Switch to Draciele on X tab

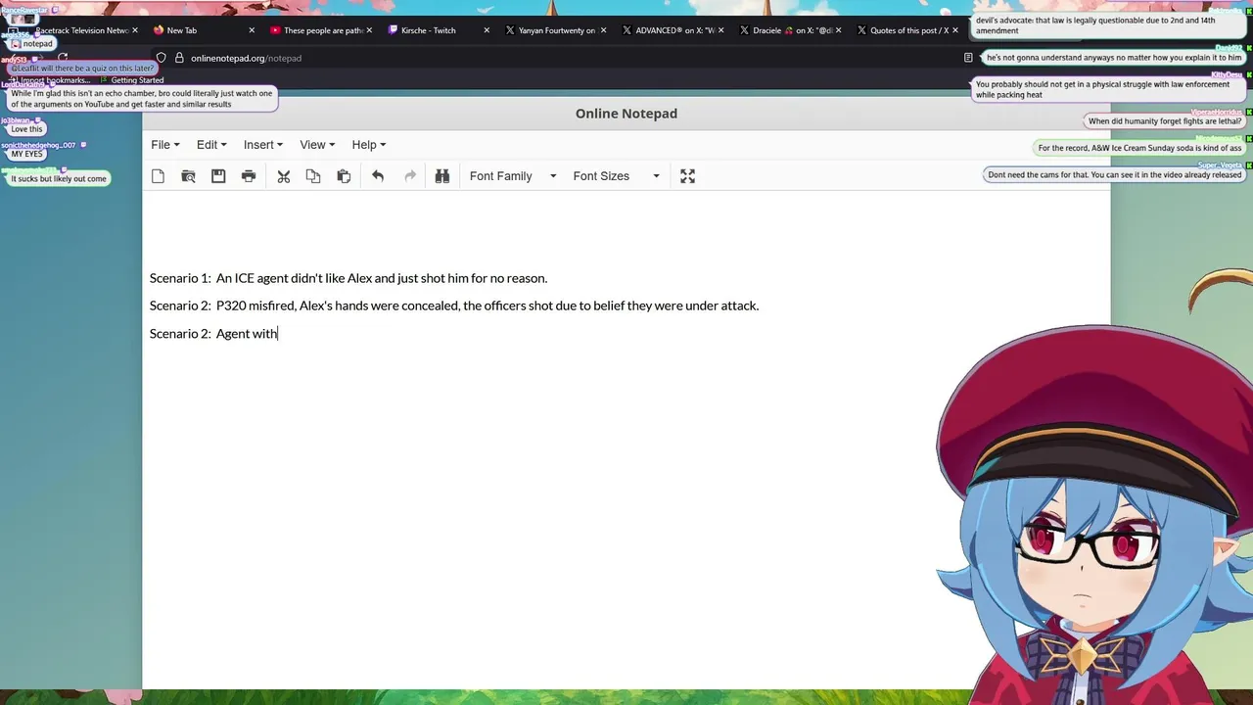[792, 30]
